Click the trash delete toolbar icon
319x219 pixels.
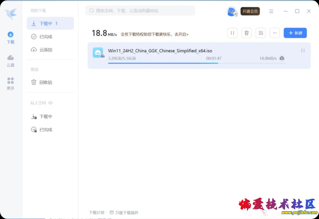click(x=246, y=33)
